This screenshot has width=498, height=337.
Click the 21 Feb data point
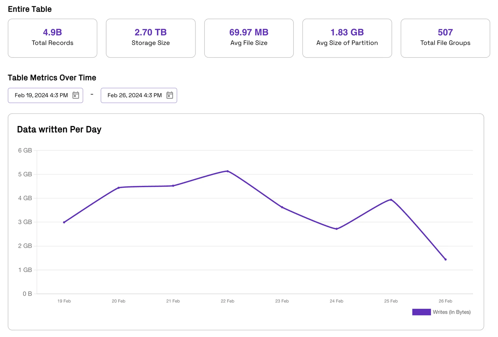click(x=173, y=186)
